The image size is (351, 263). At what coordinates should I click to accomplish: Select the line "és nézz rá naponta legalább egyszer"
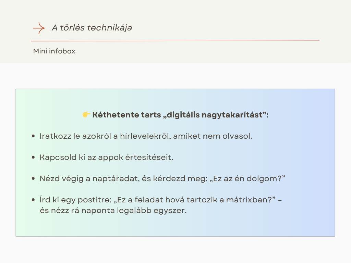tap(113, 210)
